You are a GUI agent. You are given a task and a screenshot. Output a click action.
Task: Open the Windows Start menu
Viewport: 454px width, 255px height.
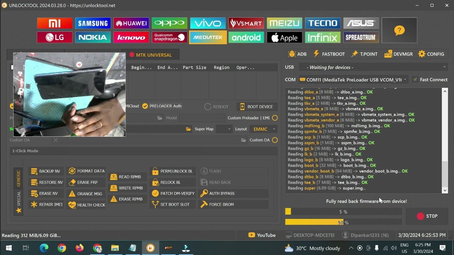(9, 248)
